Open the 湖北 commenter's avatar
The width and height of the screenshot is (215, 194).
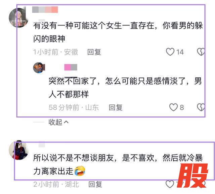point(18,150)
